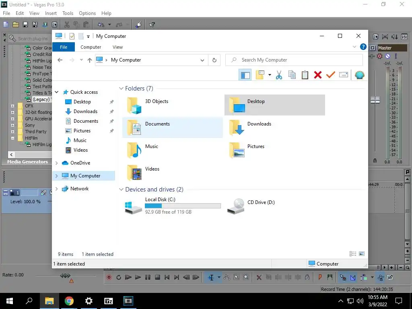Toggle Auto Ripple in Vegas toolbar
Screen dimensions: 412x309
[x=364, y=277]
